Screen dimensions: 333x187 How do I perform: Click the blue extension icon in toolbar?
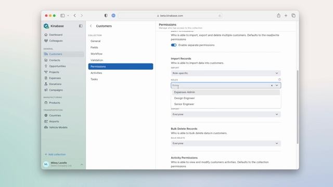point(113,16)
